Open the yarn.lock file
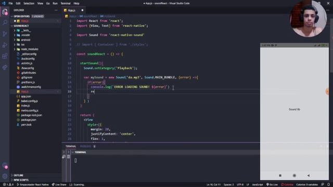The image size is (333, 187). tap(35, 125)
